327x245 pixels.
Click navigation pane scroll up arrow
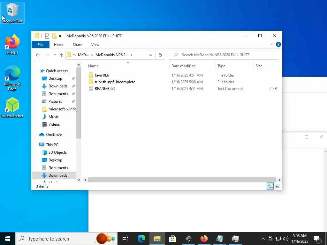pos(79,65)
